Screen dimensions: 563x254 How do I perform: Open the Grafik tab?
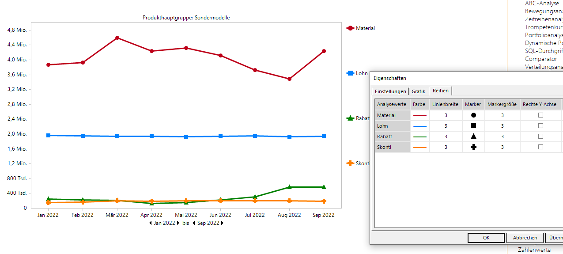(418, 91)
